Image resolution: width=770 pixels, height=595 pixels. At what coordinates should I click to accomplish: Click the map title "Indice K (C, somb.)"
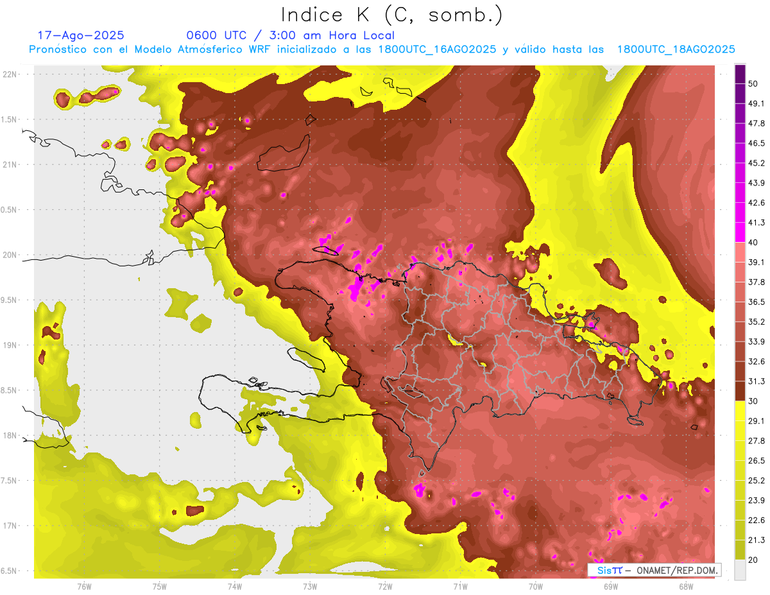pyautogui.click(x=391, y=15)
